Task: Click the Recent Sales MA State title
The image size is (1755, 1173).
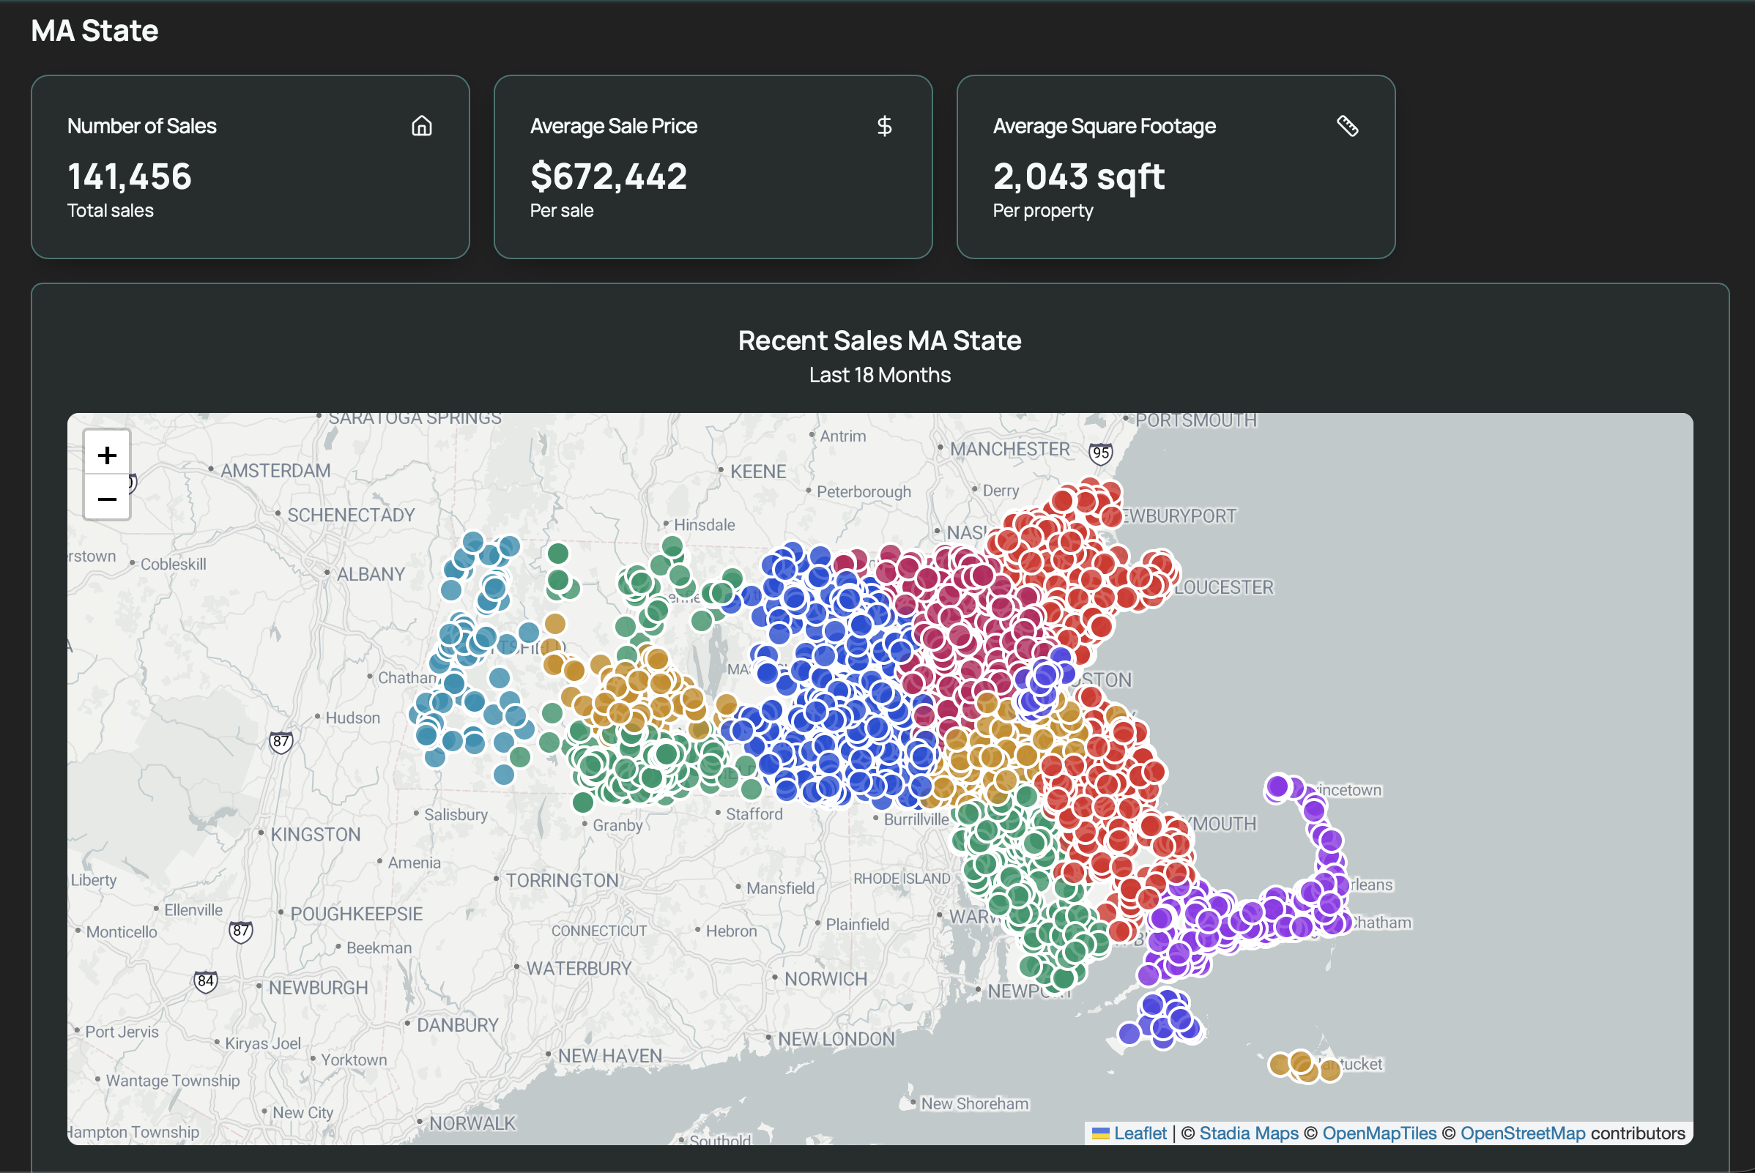Action: pos(880,340)
